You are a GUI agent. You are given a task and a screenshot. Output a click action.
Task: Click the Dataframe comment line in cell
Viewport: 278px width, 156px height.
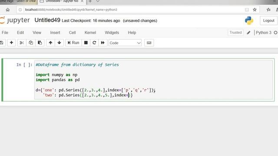[77, 65]
